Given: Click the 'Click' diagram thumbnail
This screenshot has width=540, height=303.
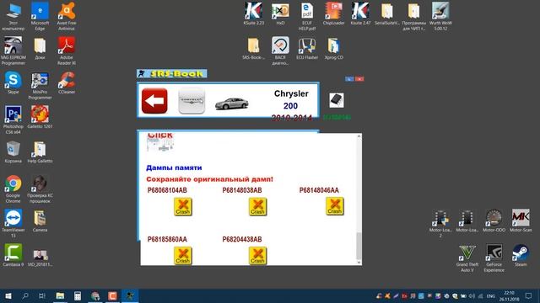Looking at the screenshot, I should [160, 142].
